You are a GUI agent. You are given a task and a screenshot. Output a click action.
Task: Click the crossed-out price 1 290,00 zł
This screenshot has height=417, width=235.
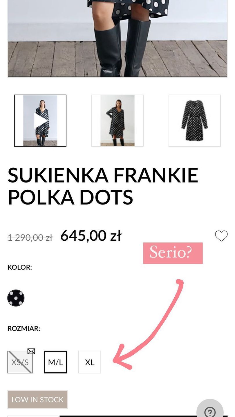pos(30,238)
